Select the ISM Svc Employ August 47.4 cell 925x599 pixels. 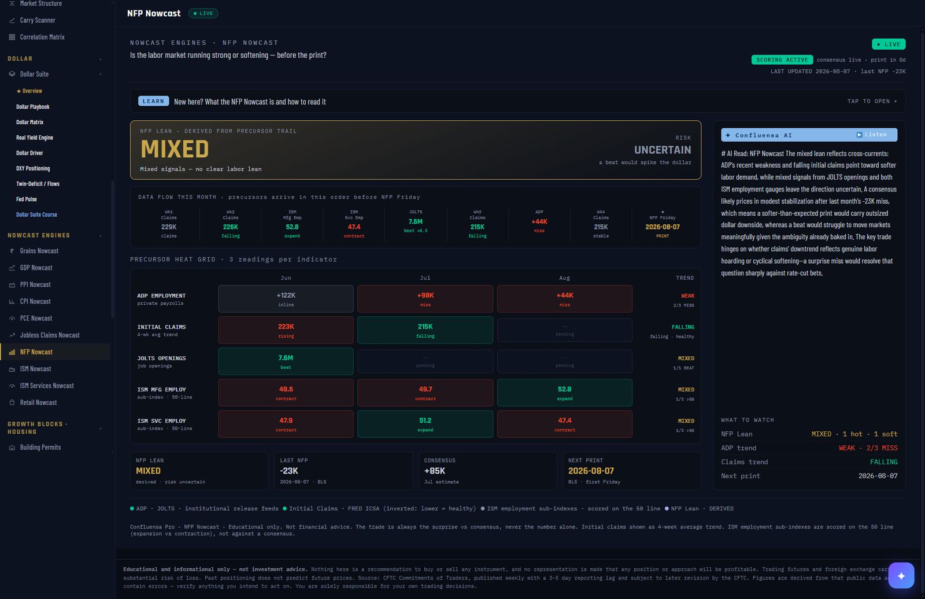coord(565,424)
